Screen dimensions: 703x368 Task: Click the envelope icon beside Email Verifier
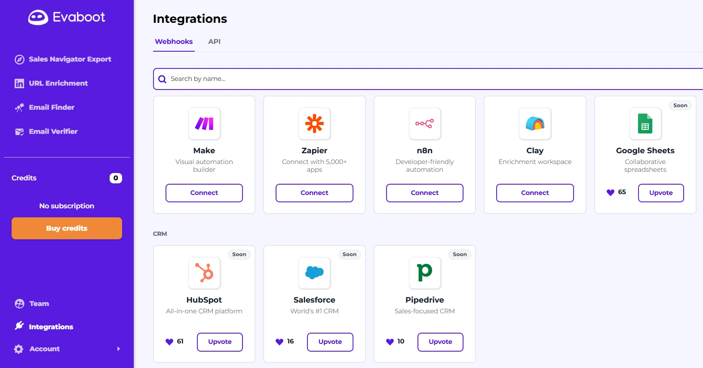click(x=19, y=132)
